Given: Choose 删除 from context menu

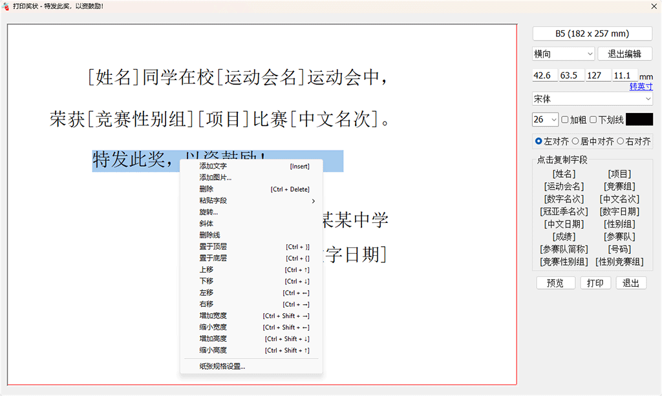Looking at the screenshot, I should click(x=251, y=189).
